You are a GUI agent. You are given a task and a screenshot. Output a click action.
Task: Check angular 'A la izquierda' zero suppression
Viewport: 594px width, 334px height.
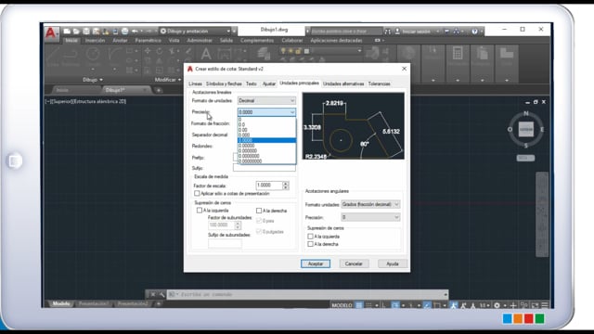point(310,237)
